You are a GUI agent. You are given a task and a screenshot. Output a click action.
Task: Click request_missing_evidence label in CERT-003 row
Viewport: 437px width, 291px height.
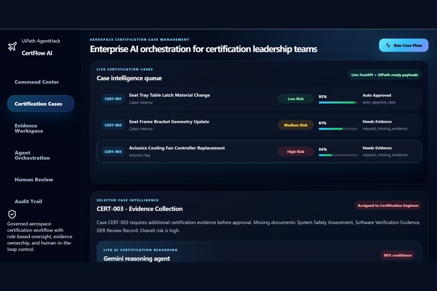(x=385, y=155)
